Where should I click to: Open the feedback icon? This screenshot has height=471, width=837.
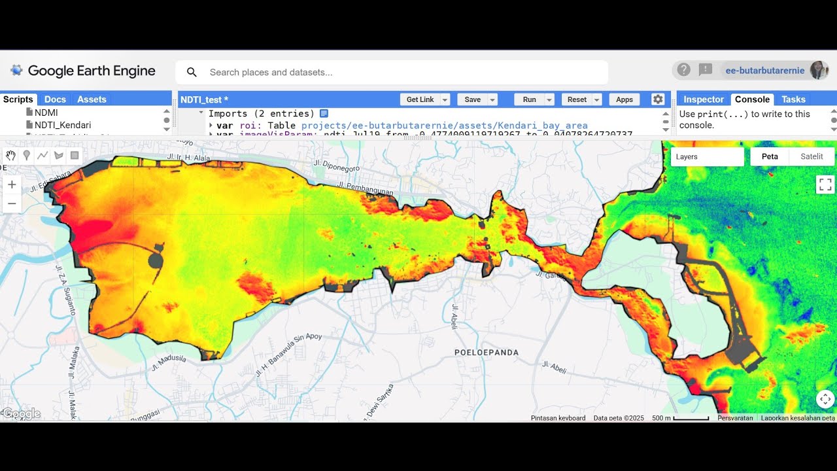(x=706, y=70)
